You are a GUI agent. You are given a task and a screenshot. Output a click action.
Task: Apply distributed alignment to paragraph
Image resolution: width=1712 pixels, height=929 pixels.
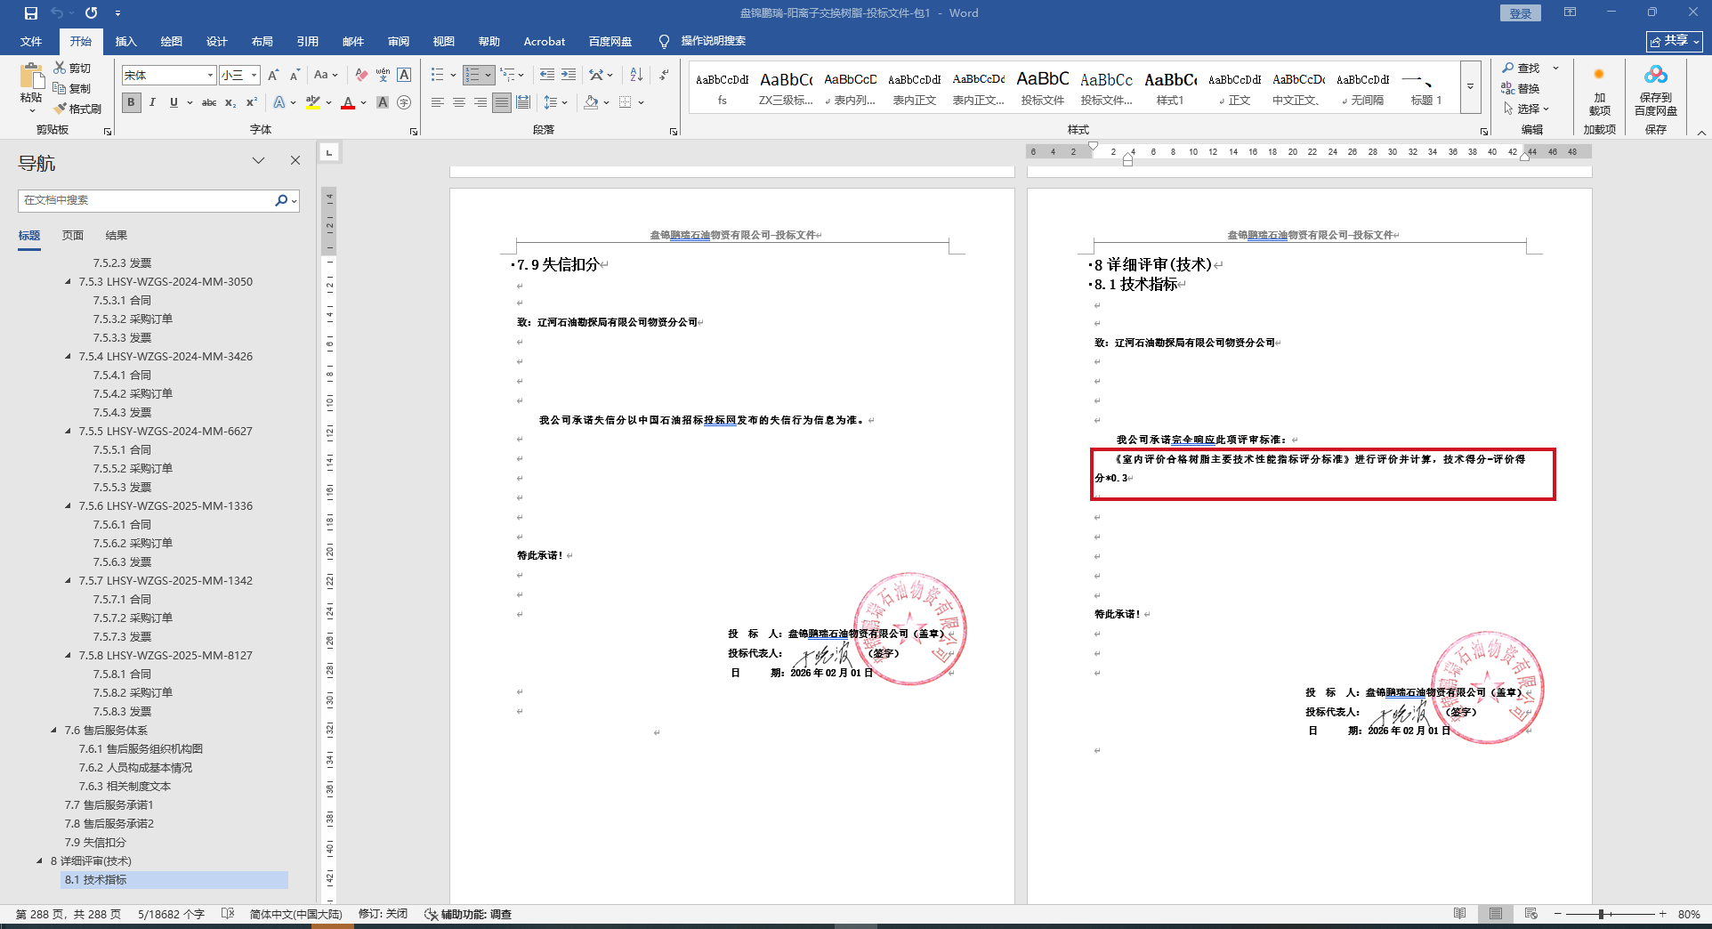click(523, 102)
